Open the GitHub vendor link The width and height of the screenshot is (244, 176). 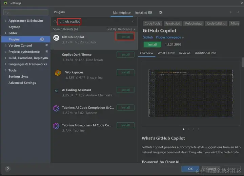click(148, 37)
